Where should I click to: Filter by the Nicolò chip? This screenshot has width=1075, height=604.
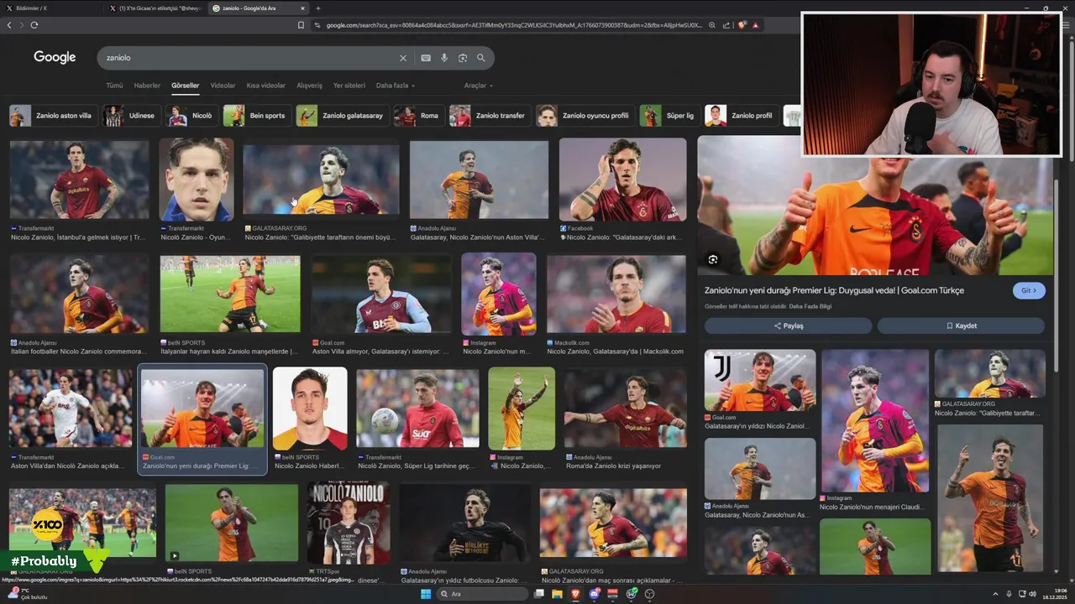coord(191,116)
